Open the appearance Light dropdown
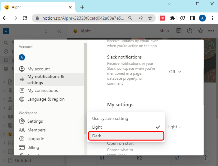The height and width of the screenshot is (166, 218). tap(174, 127)
